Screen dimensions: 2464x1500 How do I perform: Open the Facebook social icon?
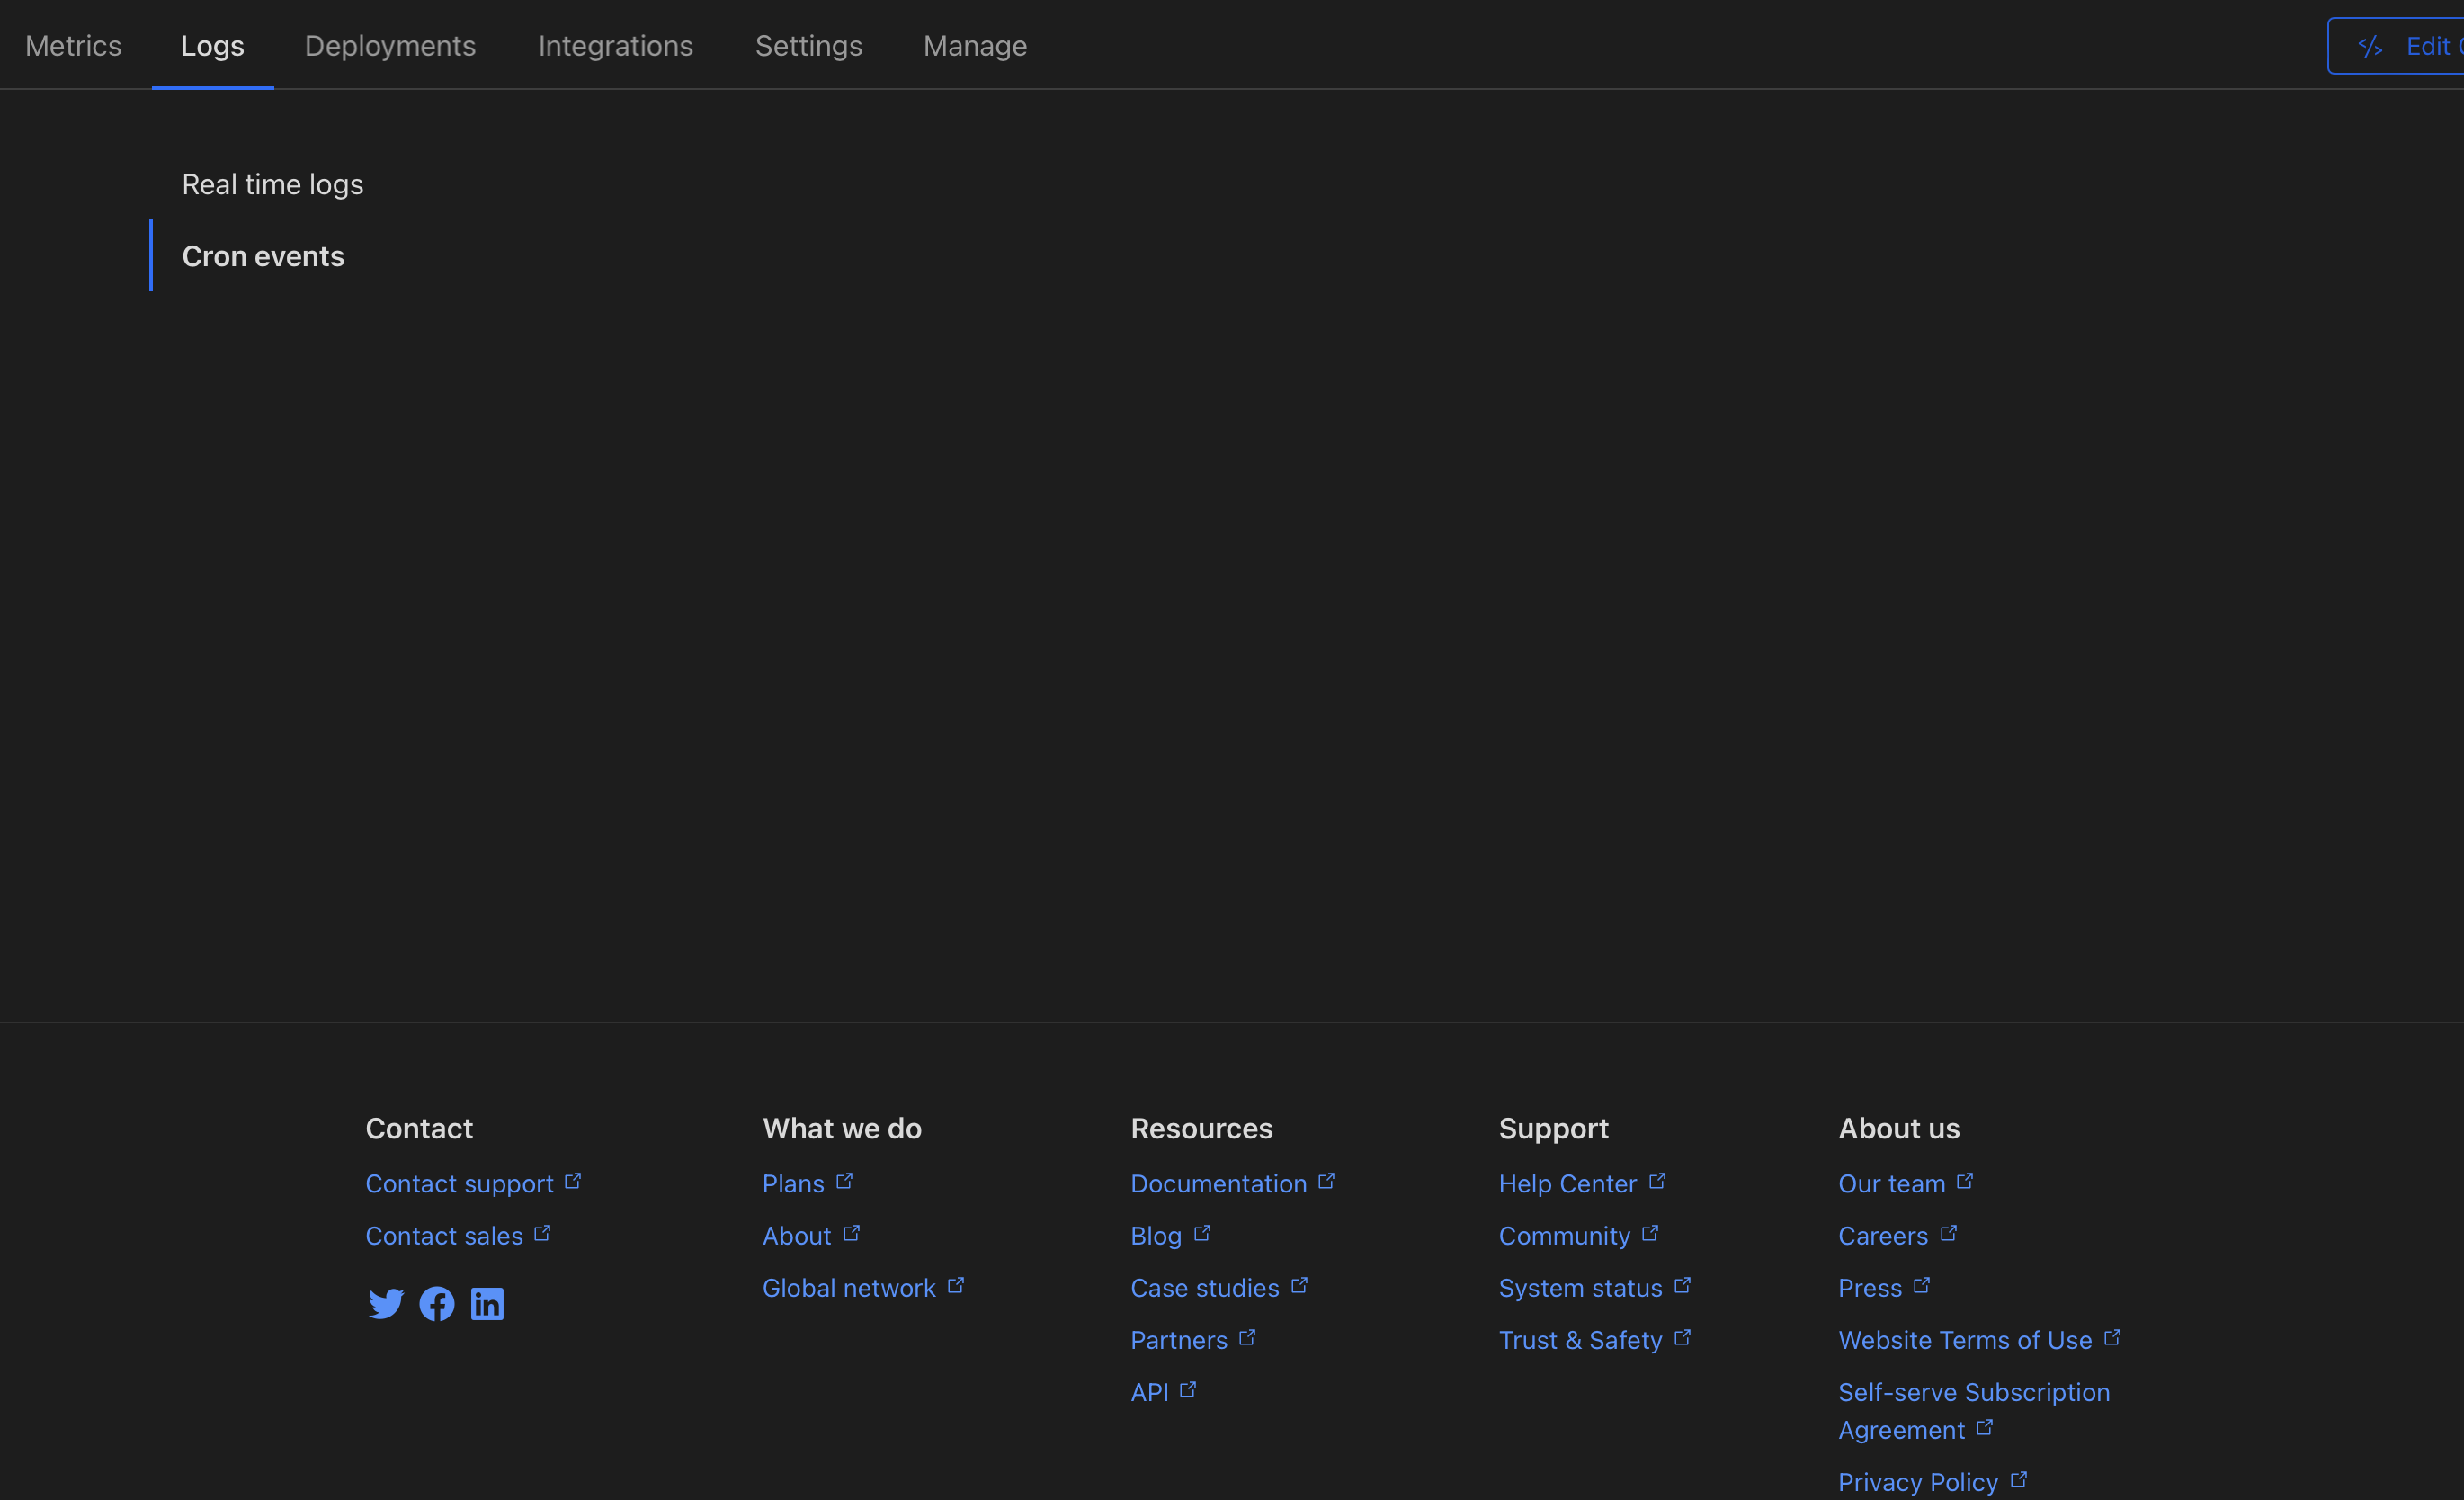[x=437, y=1304]
